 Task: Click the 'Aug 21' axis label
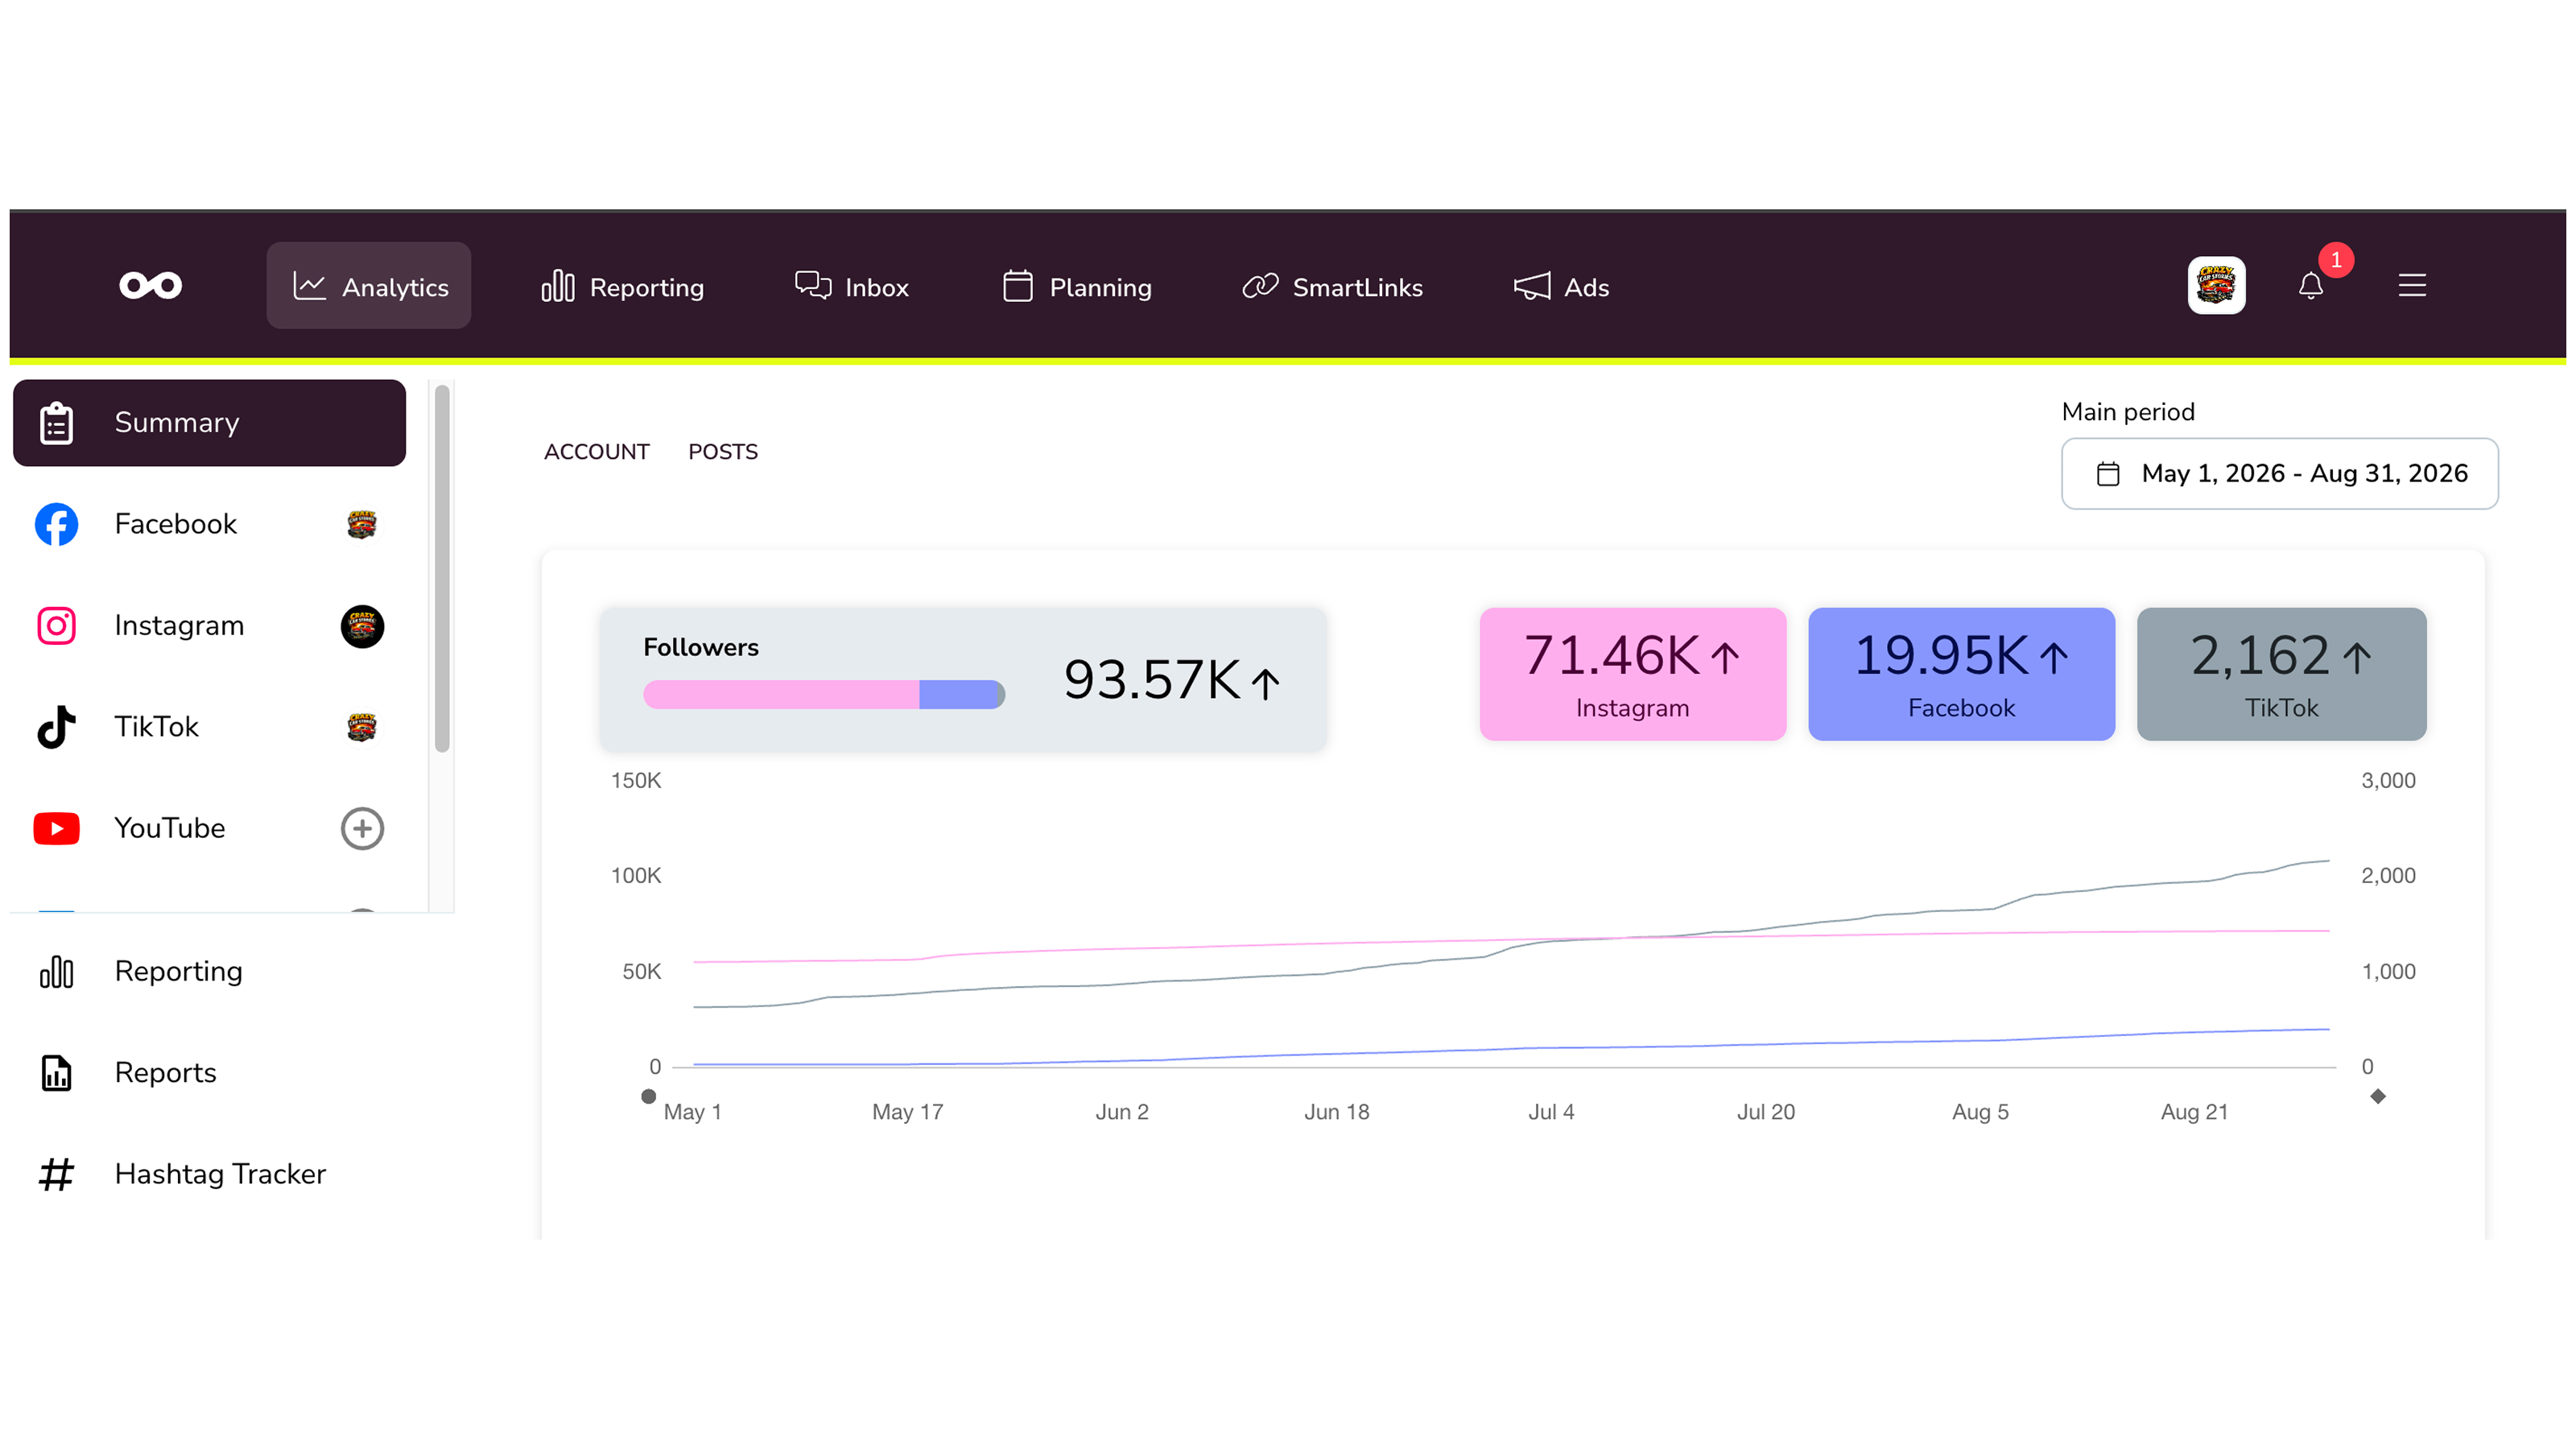(x=2195, y=1113)
